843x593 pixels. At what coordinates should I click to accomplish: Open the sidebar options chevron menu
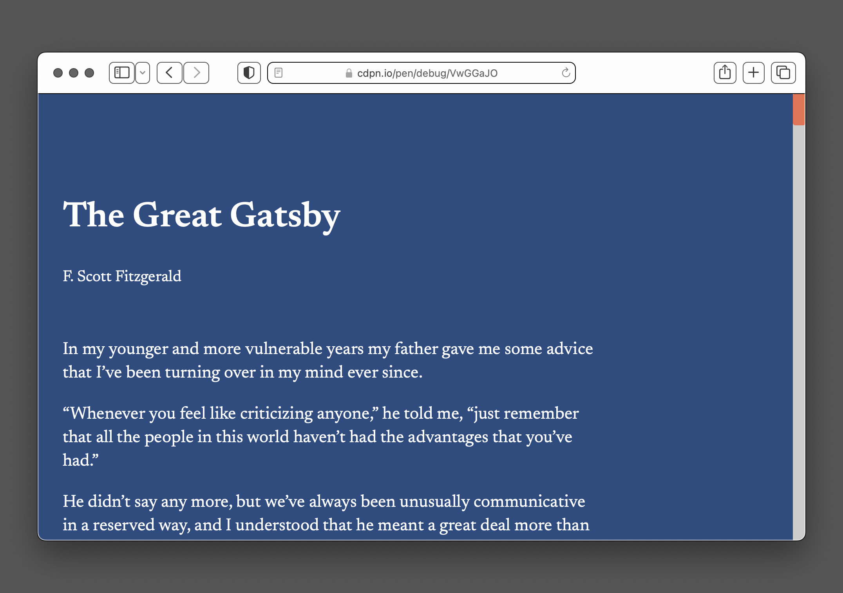coord(143,72)
